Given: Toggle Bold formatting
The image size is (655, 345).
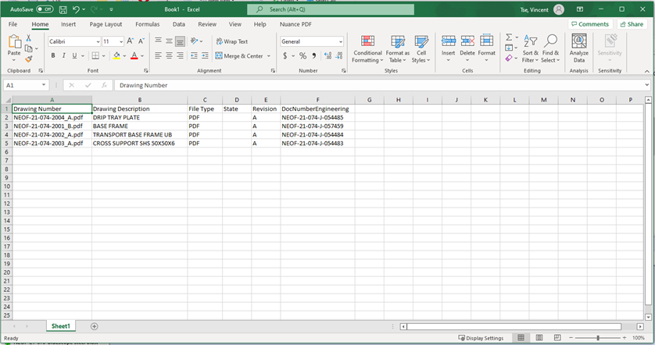Looking at the screenshot, I should point(53,55).
